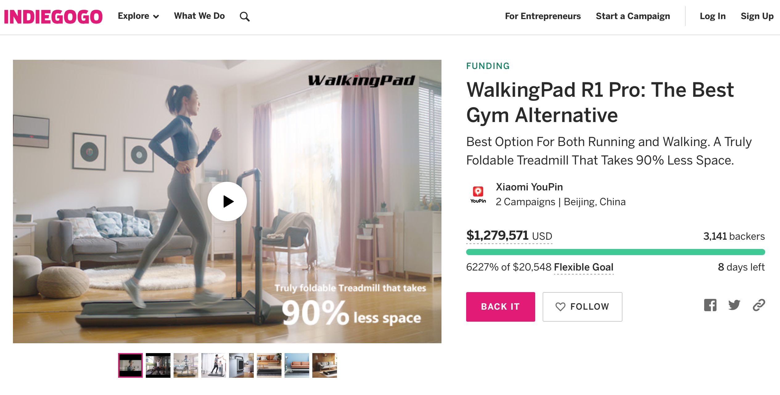
Task: Open the search magnifier icon
Action: 245,16
